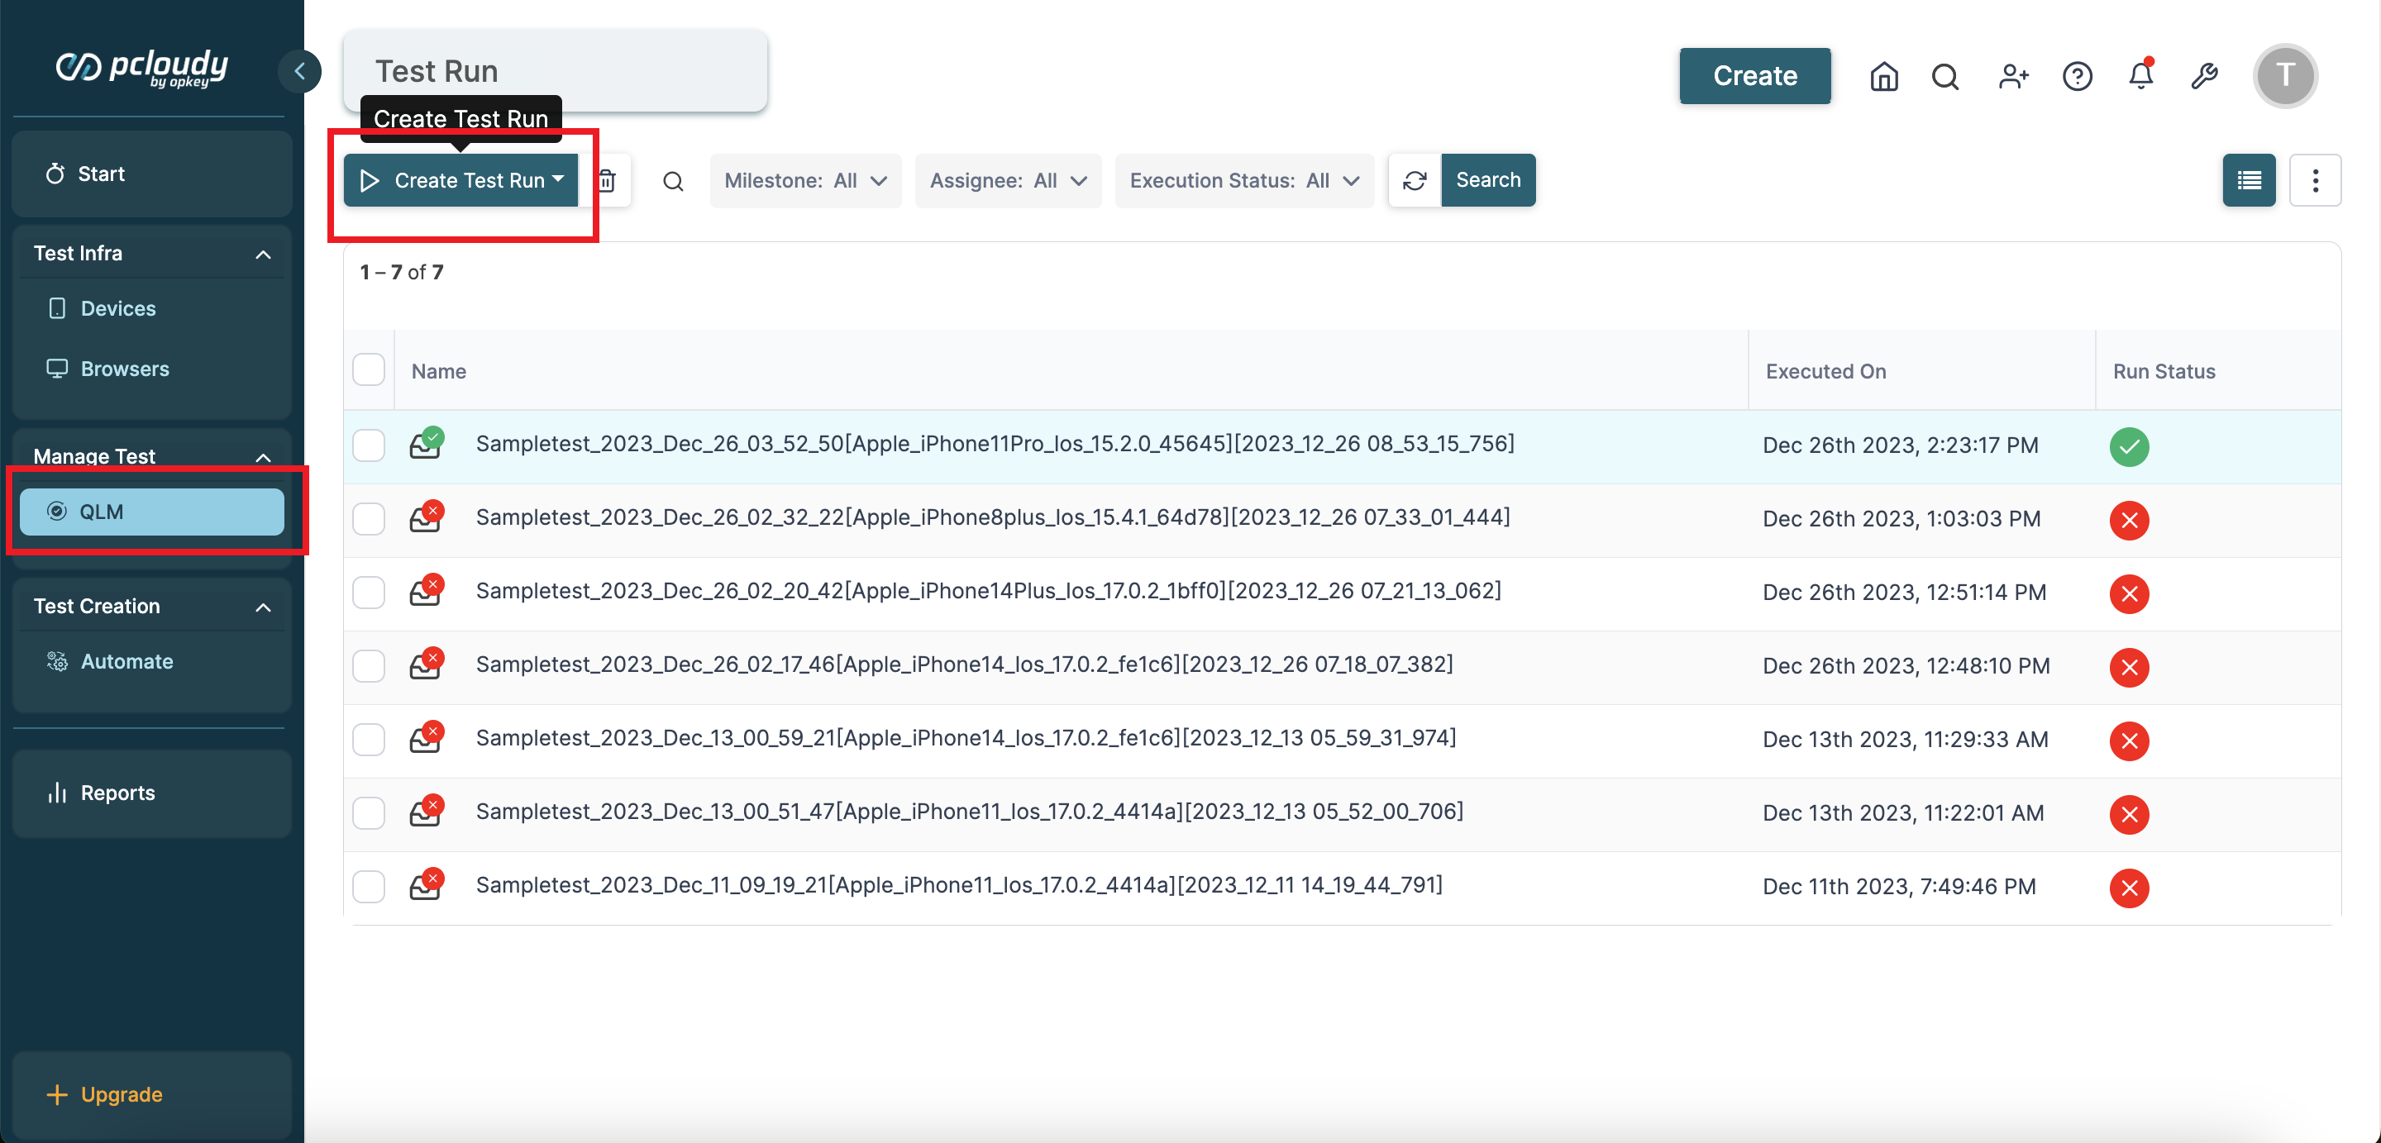This screenshot has width=2381, height=1143.
Task: Click the trash delete icon in the toolbar
Action: (606, 180)
